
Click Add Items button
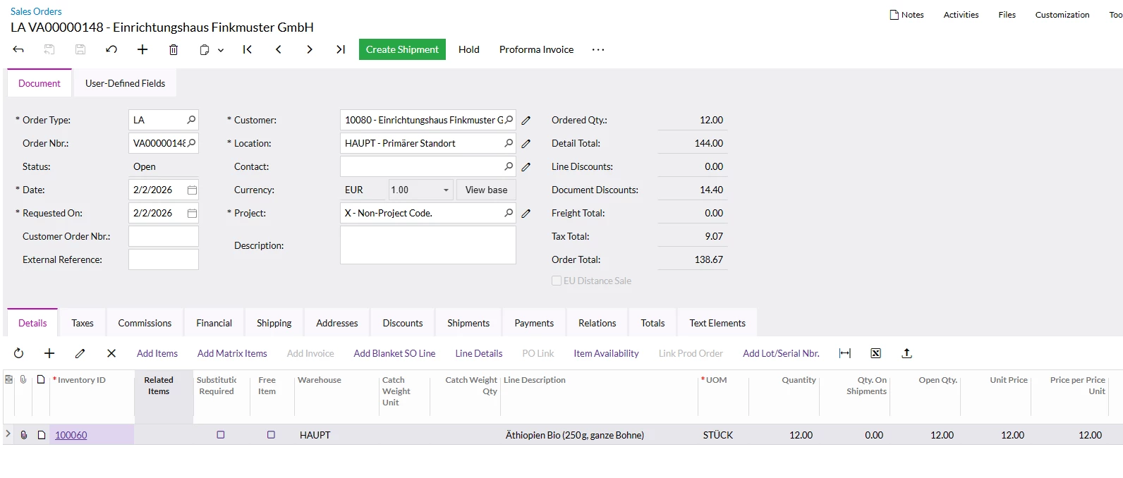click(x=157, y=353)
